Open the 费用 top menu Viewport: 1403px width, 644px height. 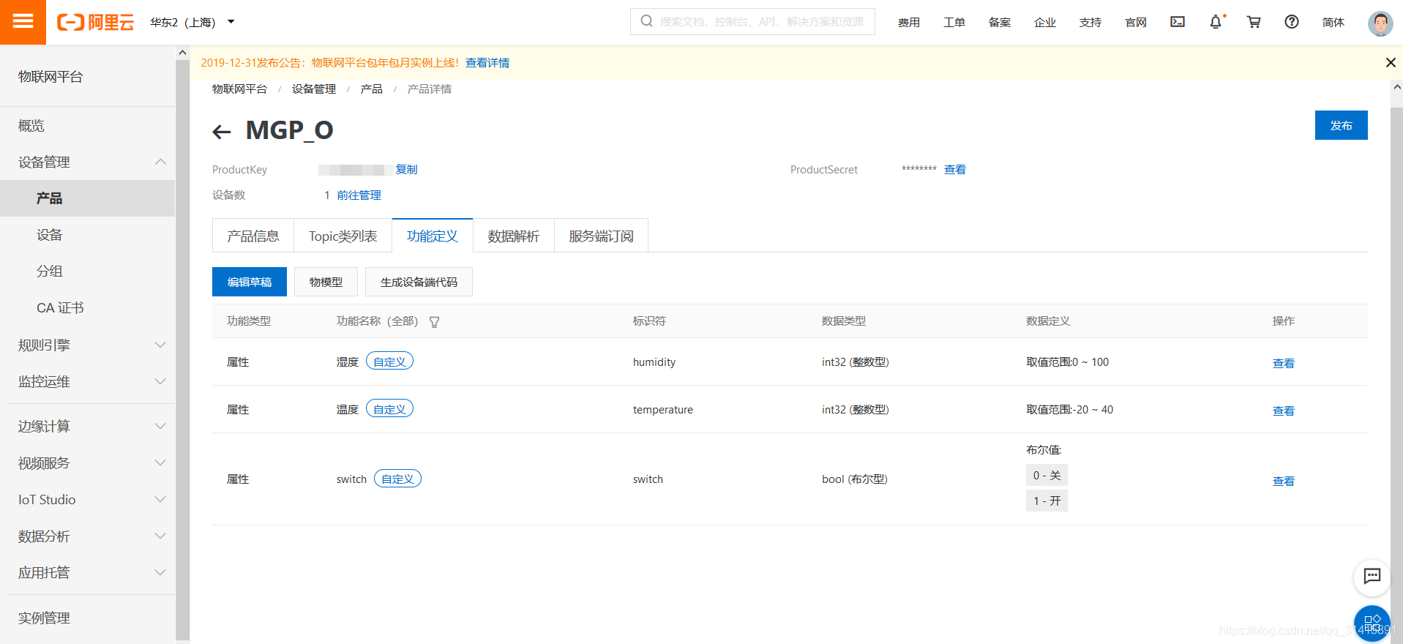[909, 23]
